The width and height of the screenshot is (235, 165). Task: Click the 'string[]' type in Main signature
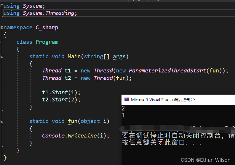97,56
